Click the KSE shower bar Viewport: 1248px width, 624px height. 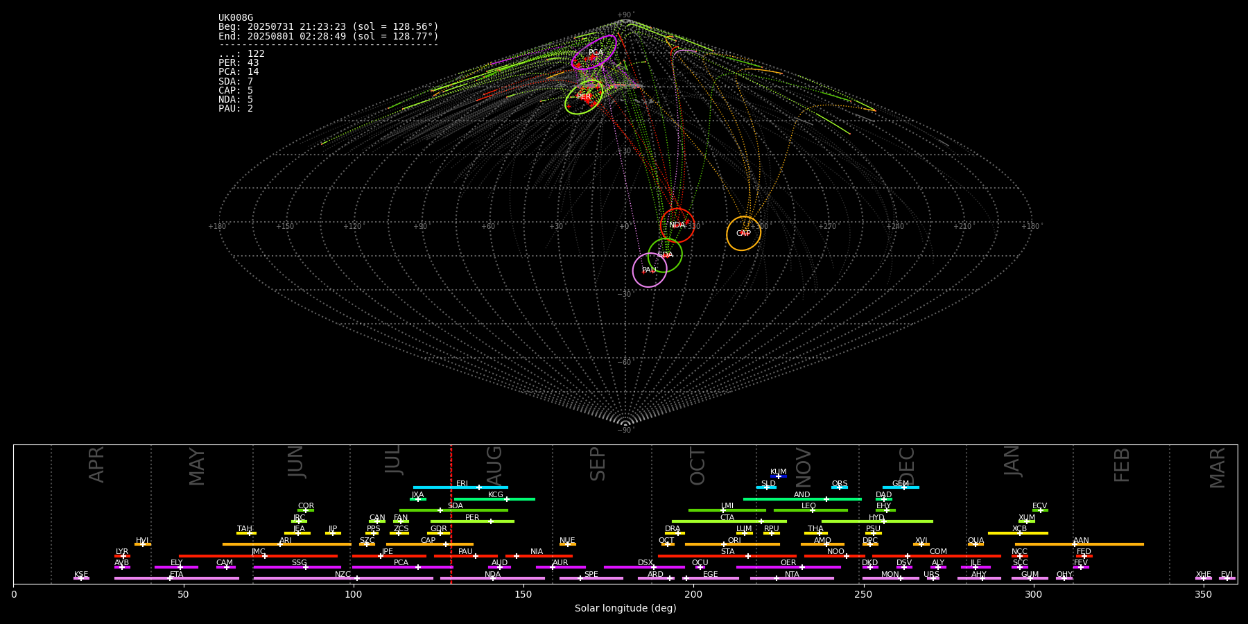pyautogui.click(x=81, y=578)
